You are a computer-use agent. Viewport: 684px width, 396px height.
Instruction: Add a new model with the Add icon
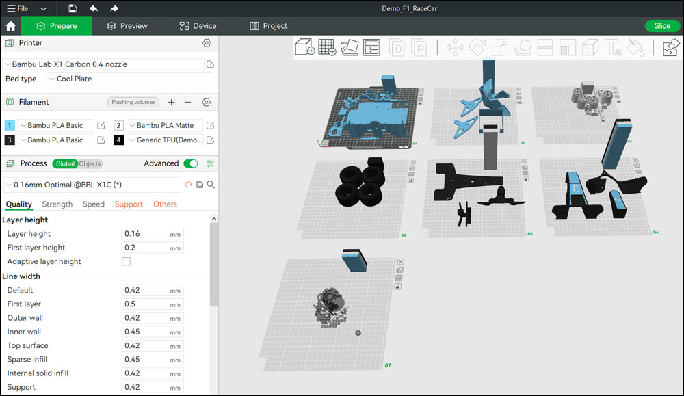pyautogui.click(x=305, y=48)
